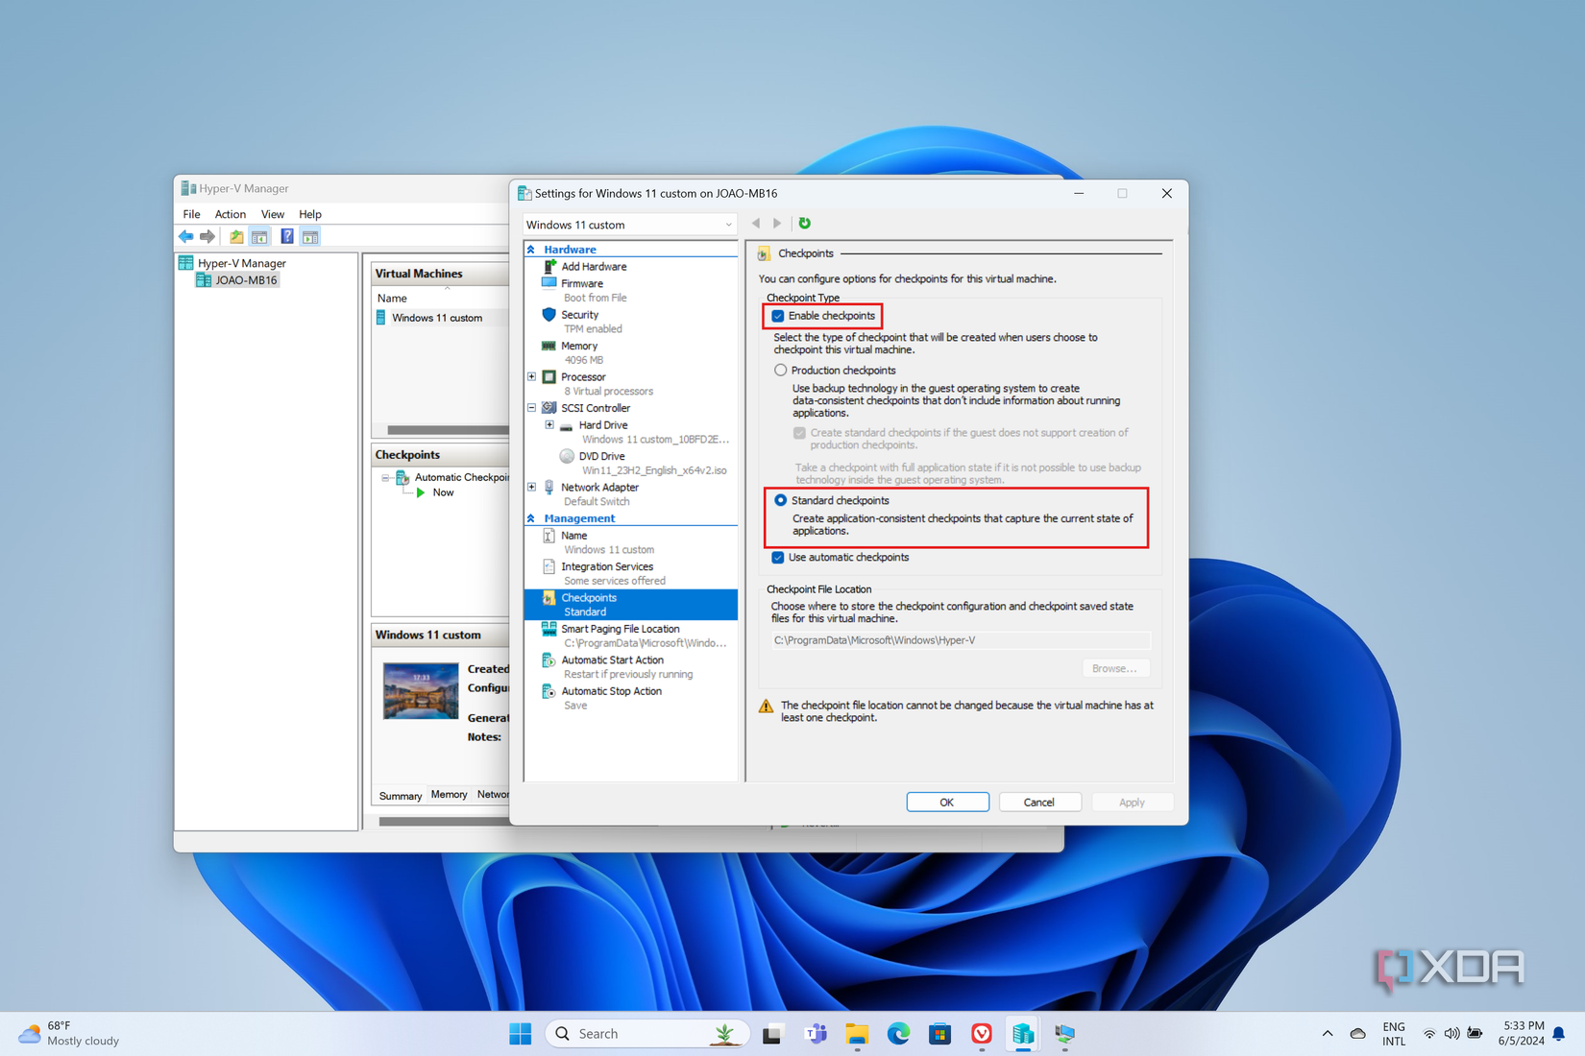
Task: Click the Automatic Start Action icon
Action: (x=549, y=660)
